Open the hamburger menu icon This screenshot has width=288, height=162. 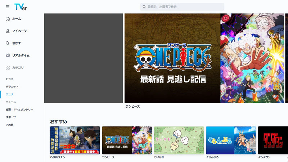tap(8, 7)
